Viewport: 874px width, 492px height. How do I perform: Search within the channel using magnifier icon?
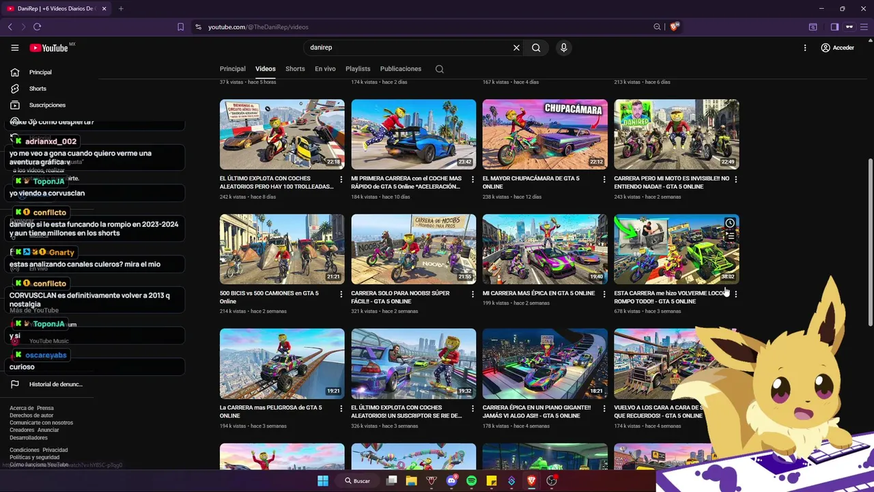coord(440,69)
